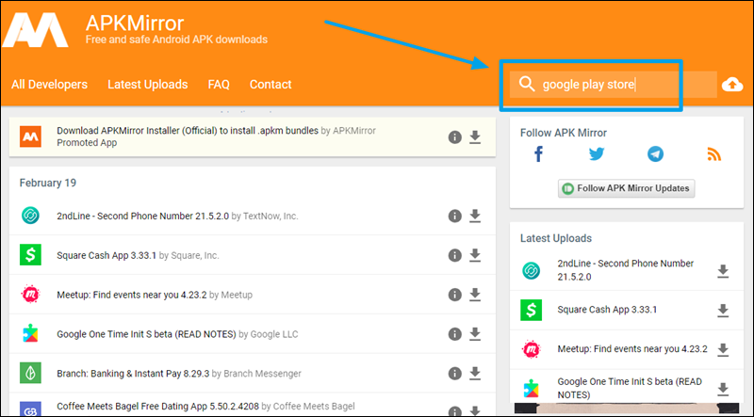Open Google One Time Init sidebar link
The width and height of the screenshot is (754, 417).
(x=630, y=388)
